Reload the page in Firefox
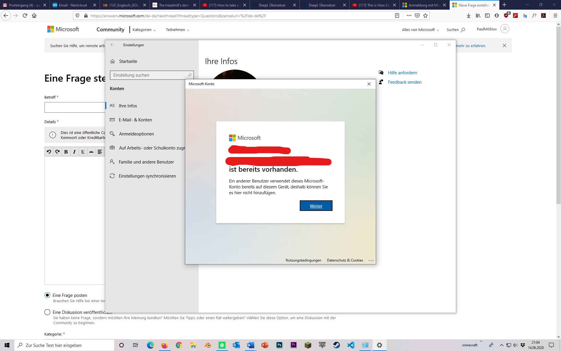The height and width of the screenshot is (351, 561). click(25, 16)
